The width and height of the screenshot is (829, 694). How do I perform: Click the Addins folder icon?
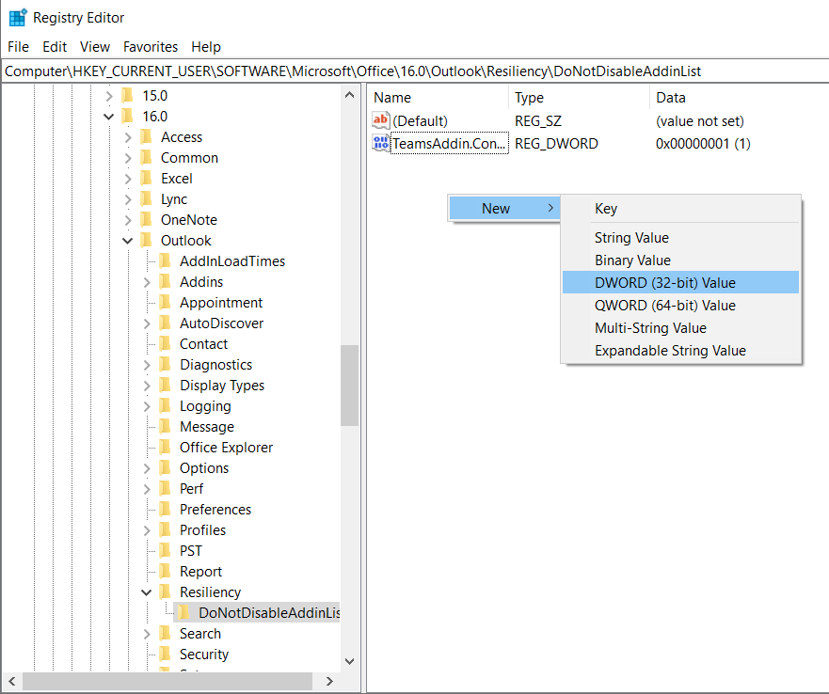tap(166, 282)
